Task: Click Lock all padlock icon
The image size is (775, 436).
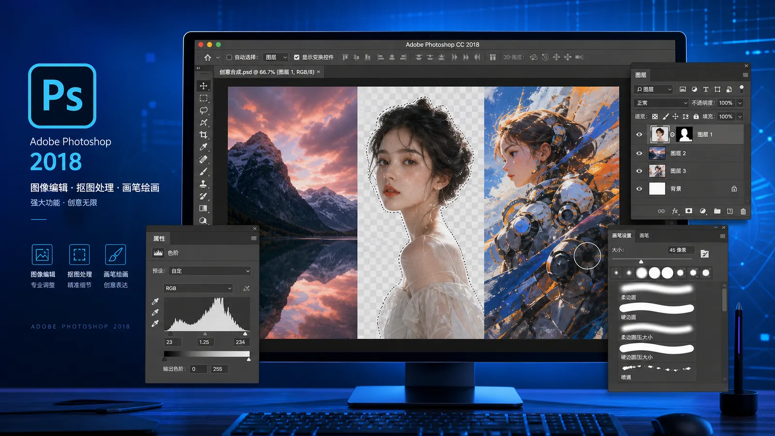Action: [x=696, y=117]
